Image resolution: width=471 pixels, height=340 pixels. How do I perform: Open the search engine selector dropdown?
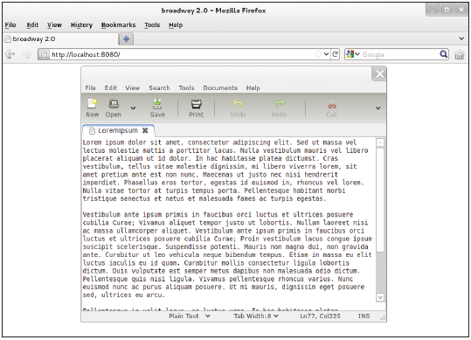click(353, 54)
